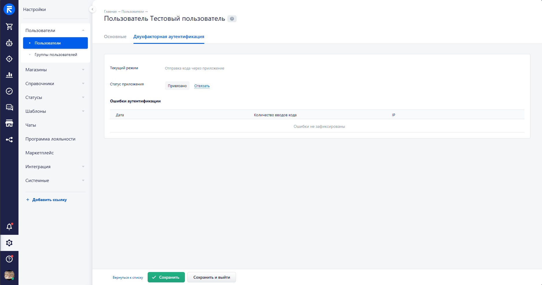Viewport: 542px width, 285px height.
Task: Click the user avatar thumbnail
Action: click(x=9, y=275)
